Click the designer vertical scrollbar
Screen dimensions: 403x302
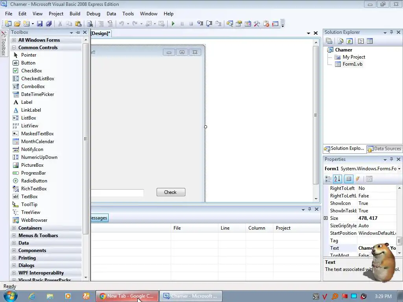tap(316, 115)
